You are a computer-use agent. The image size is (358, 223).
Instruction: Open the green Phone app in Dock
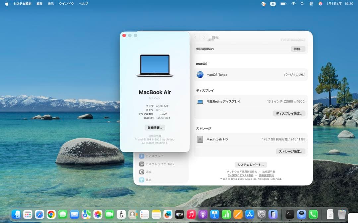(313, 214)
